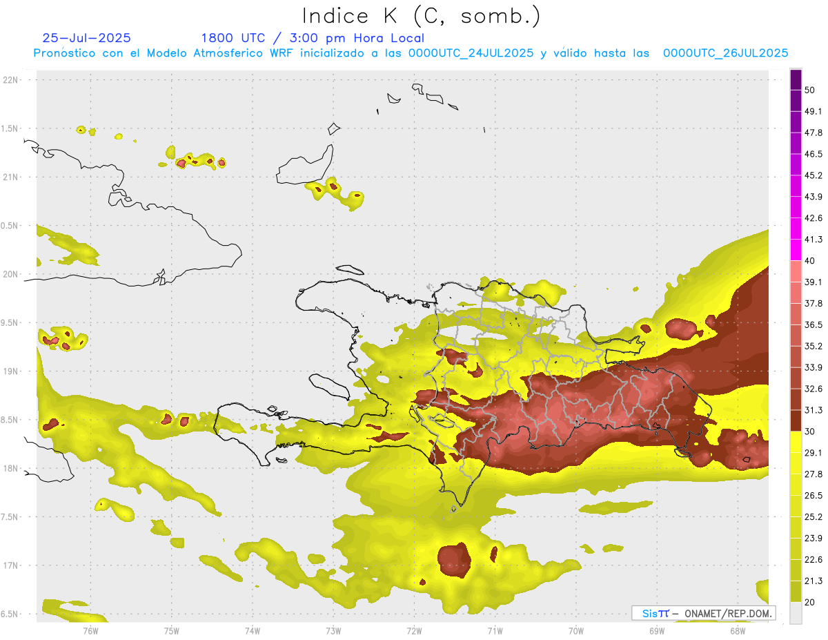Click the '46.5' color bar label
828x640 pixels.
pyautogui.click(x=813, y=155)
